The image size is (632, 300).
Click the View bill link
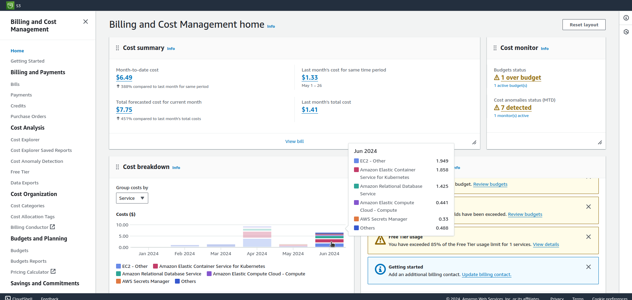[294, 141]
